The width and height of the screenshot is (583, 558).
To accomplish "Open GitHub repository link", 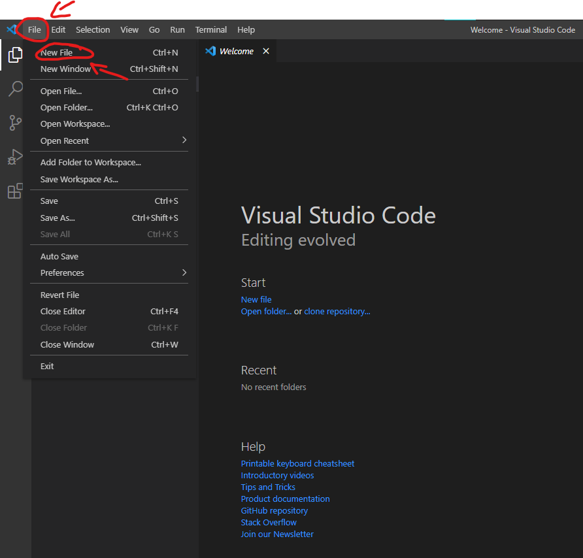I will 275,511.
